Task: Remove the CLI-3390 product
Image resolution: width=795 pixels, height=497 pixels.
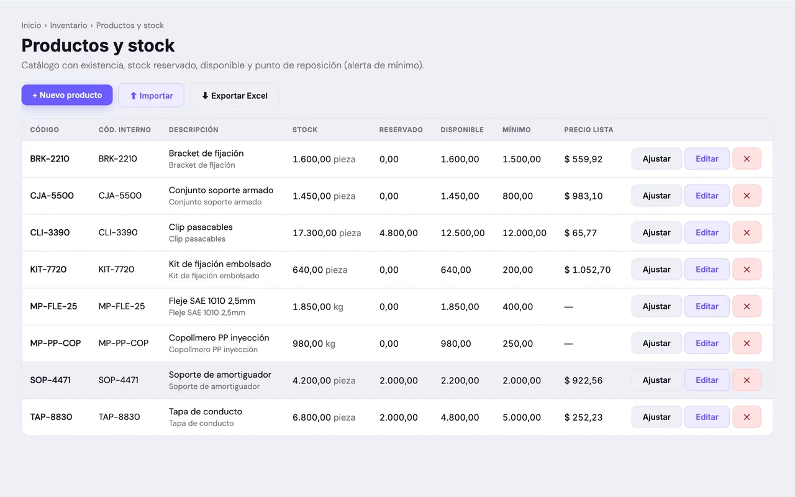Action: pos(747,233)
